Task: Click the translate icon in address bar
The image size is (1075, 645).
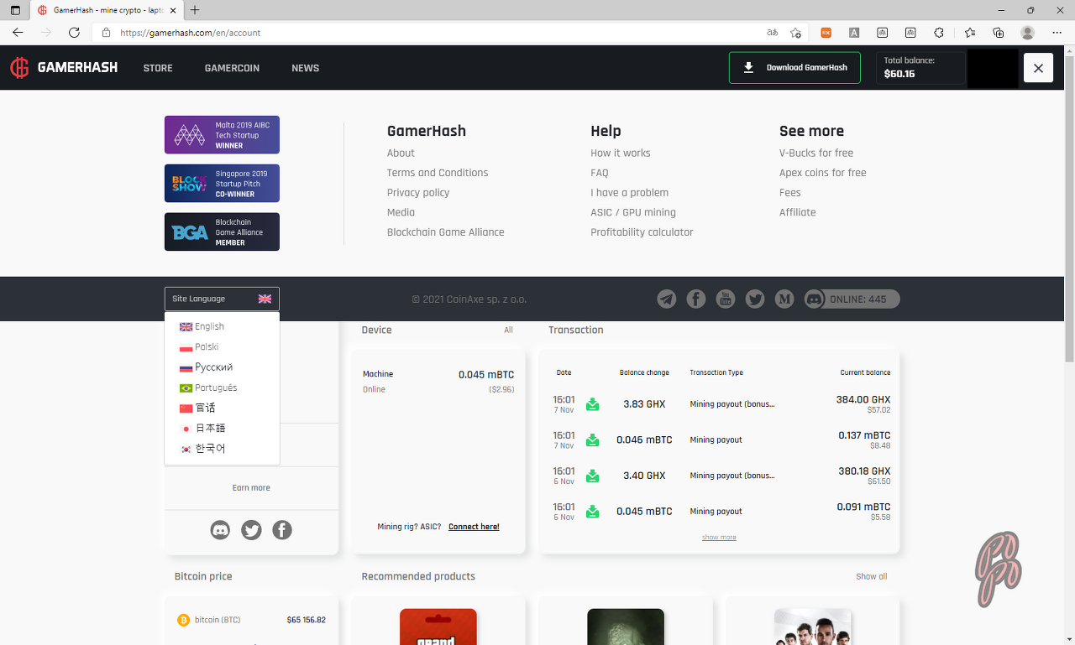Action: tap(772, 33)
